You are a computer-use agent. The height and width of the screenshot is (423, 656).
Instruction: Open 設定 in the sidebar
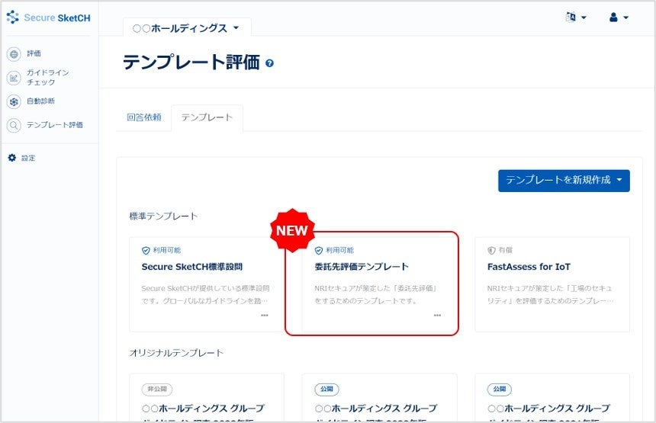[28, 158]
